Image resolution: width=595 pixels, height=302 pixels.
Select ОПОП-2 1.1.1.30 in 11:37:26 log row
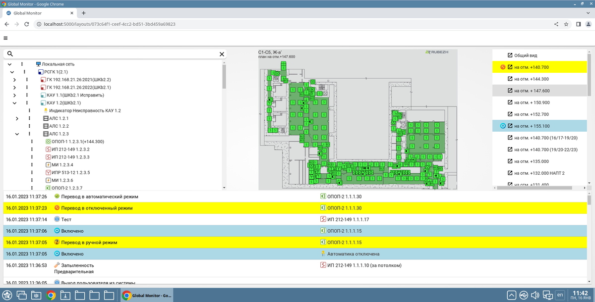point(342,197)
